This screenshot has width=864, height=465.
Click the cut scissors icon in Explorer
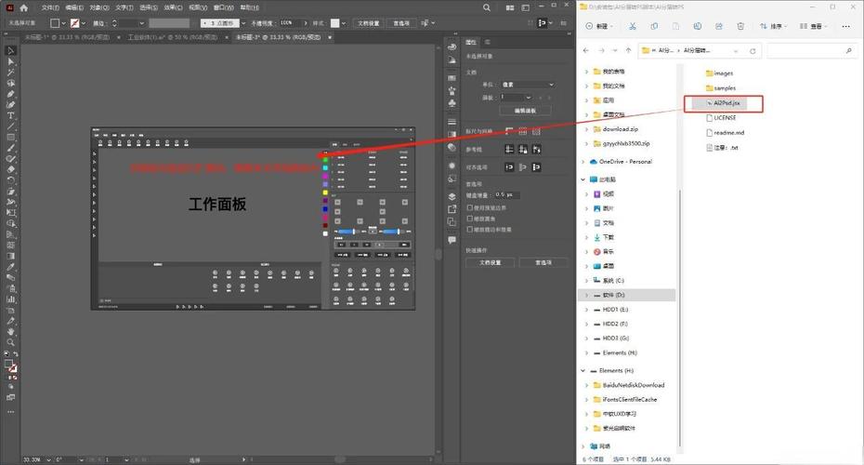click(x=634, y=27)
